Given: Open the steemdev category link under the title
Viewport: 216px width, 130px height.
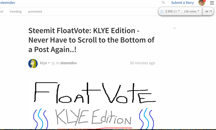Looking at the screenshot, I should click(x=68, y=63).
